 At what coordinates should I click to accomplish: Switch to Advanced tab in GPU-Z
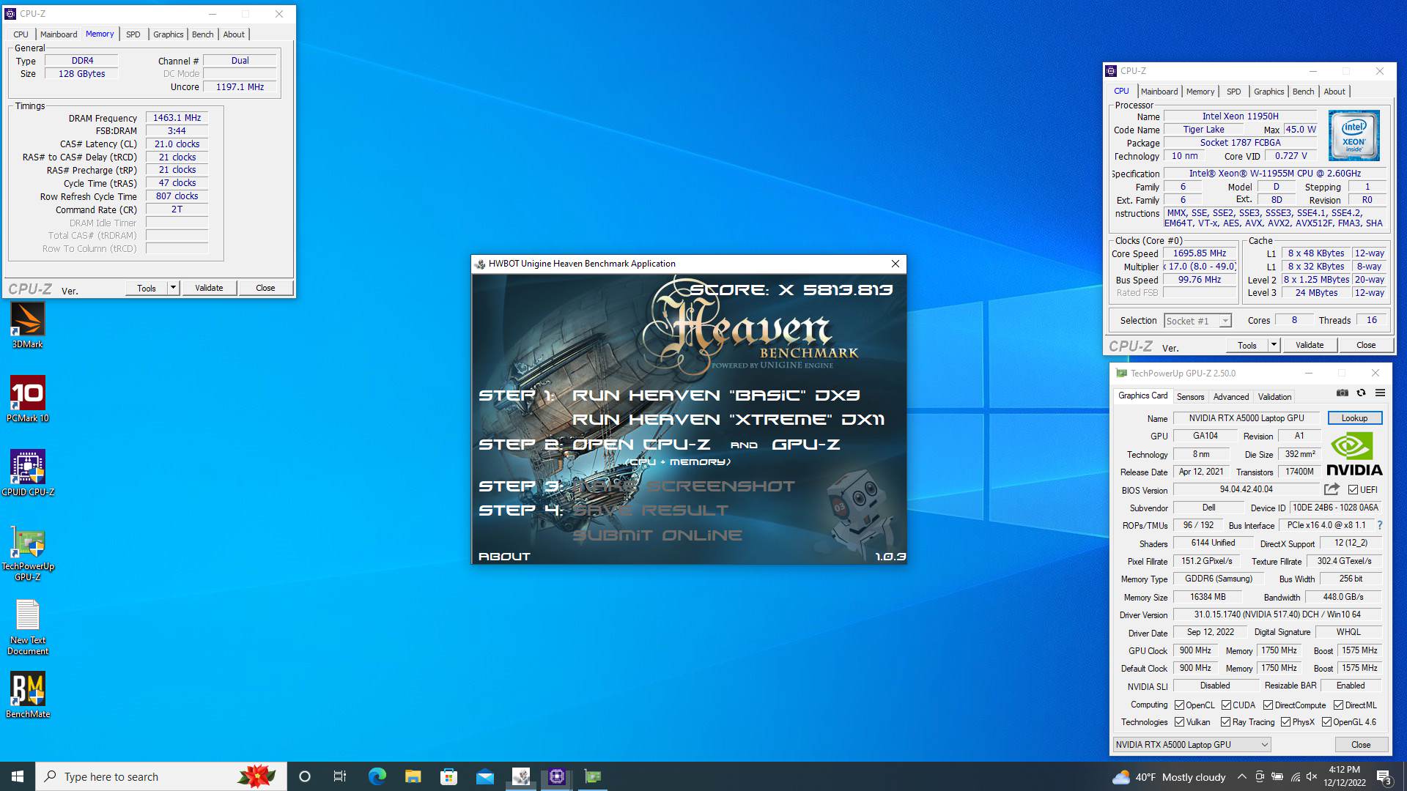point(1230,396)
